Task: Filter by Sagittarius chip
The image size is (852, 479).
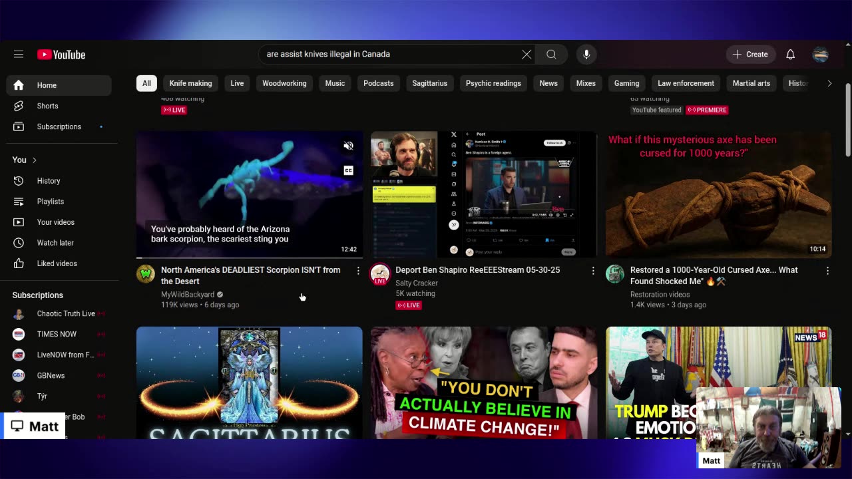Action: click(x=429, y=83)
